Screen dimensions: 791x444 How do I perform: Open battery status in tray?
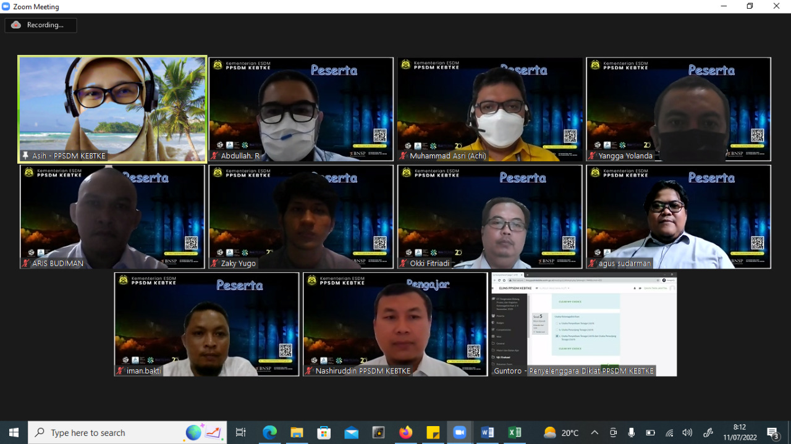[x=650, y=432]
